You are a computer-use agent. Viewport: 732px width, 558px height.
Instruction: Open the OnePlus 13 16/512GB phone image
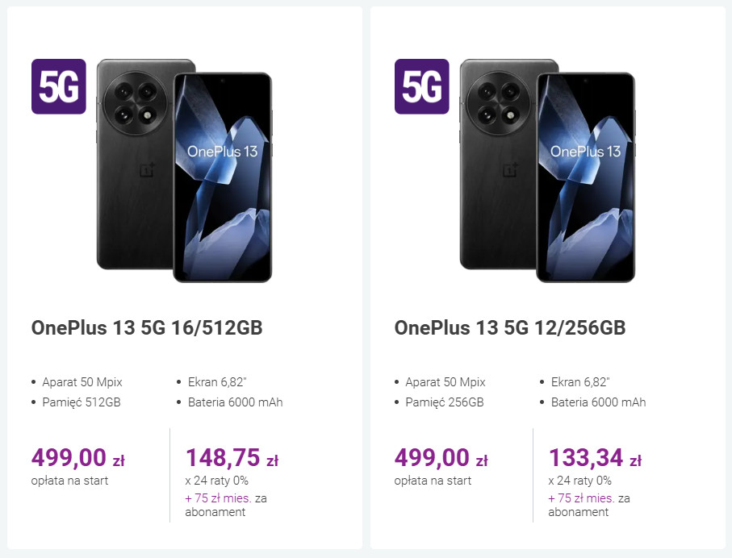184,170
